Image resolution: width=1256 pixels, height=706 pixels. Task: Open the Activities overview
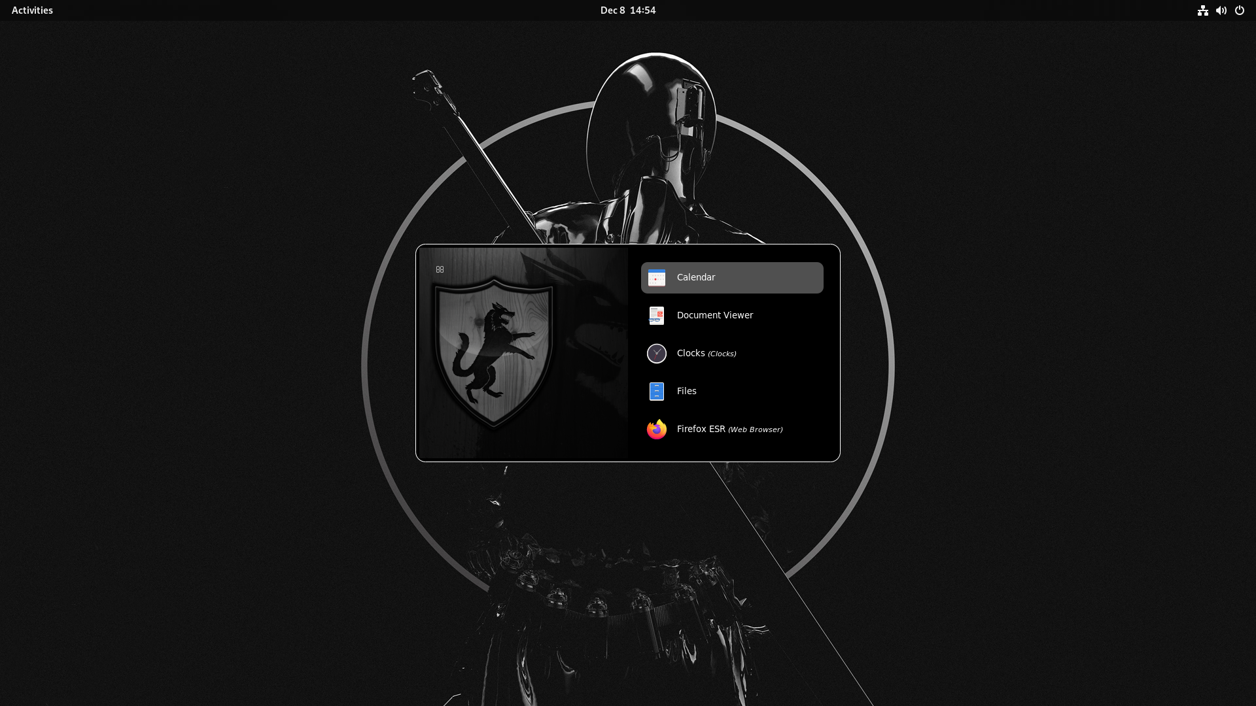(x=32, y=10)
